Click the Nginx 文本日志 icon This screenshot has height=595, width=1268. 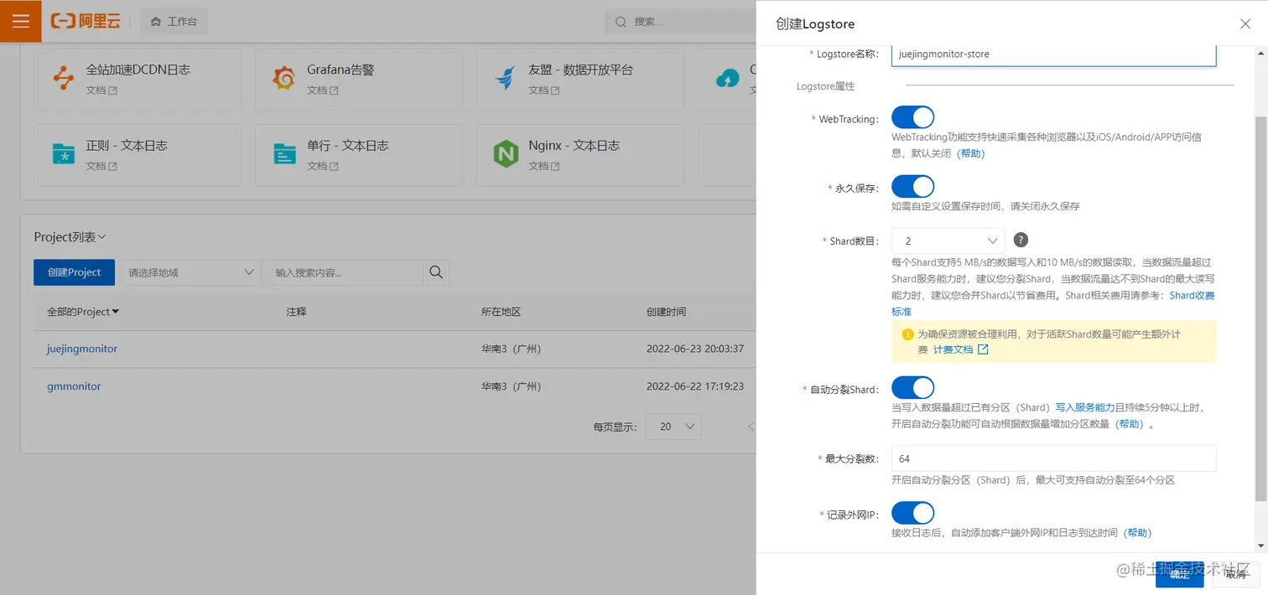pyautogui.click(x=506, y=154)
